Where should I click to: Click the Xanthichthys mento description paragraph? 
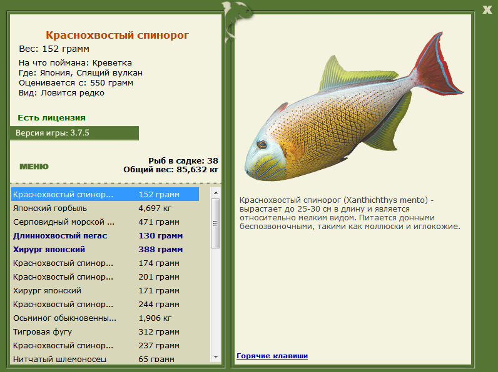350,213
